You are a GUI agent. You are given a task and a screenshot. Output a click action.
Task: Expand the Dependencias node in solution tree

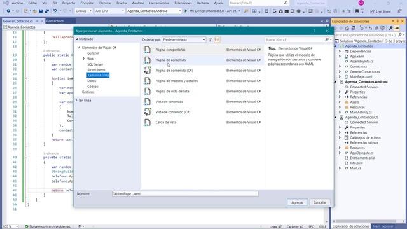[340, 51]
